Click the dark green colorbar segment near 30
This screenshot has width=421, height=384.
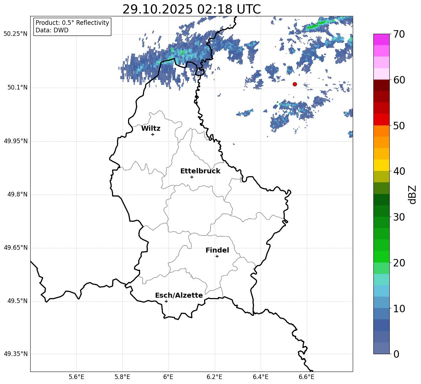tap(382, 211)
